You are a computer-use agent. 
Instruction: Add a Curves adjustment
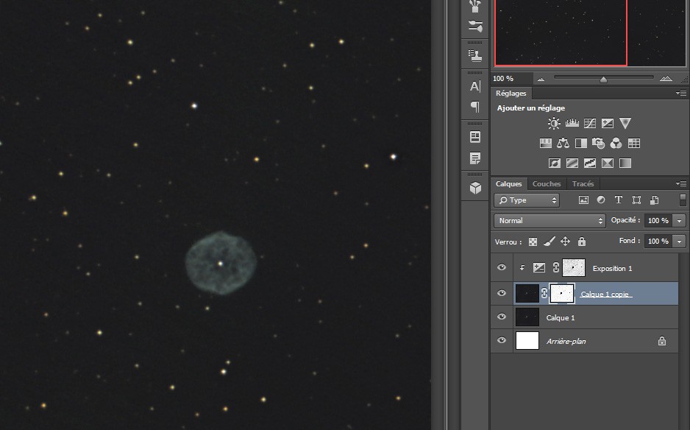[x=590, y=124]
